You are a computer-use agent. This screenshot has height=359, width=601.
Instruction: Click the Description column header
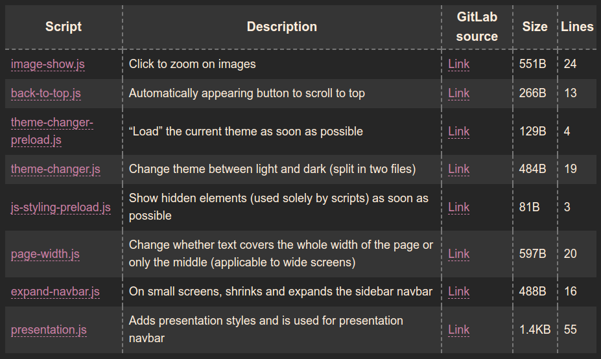tap(282, 27)
